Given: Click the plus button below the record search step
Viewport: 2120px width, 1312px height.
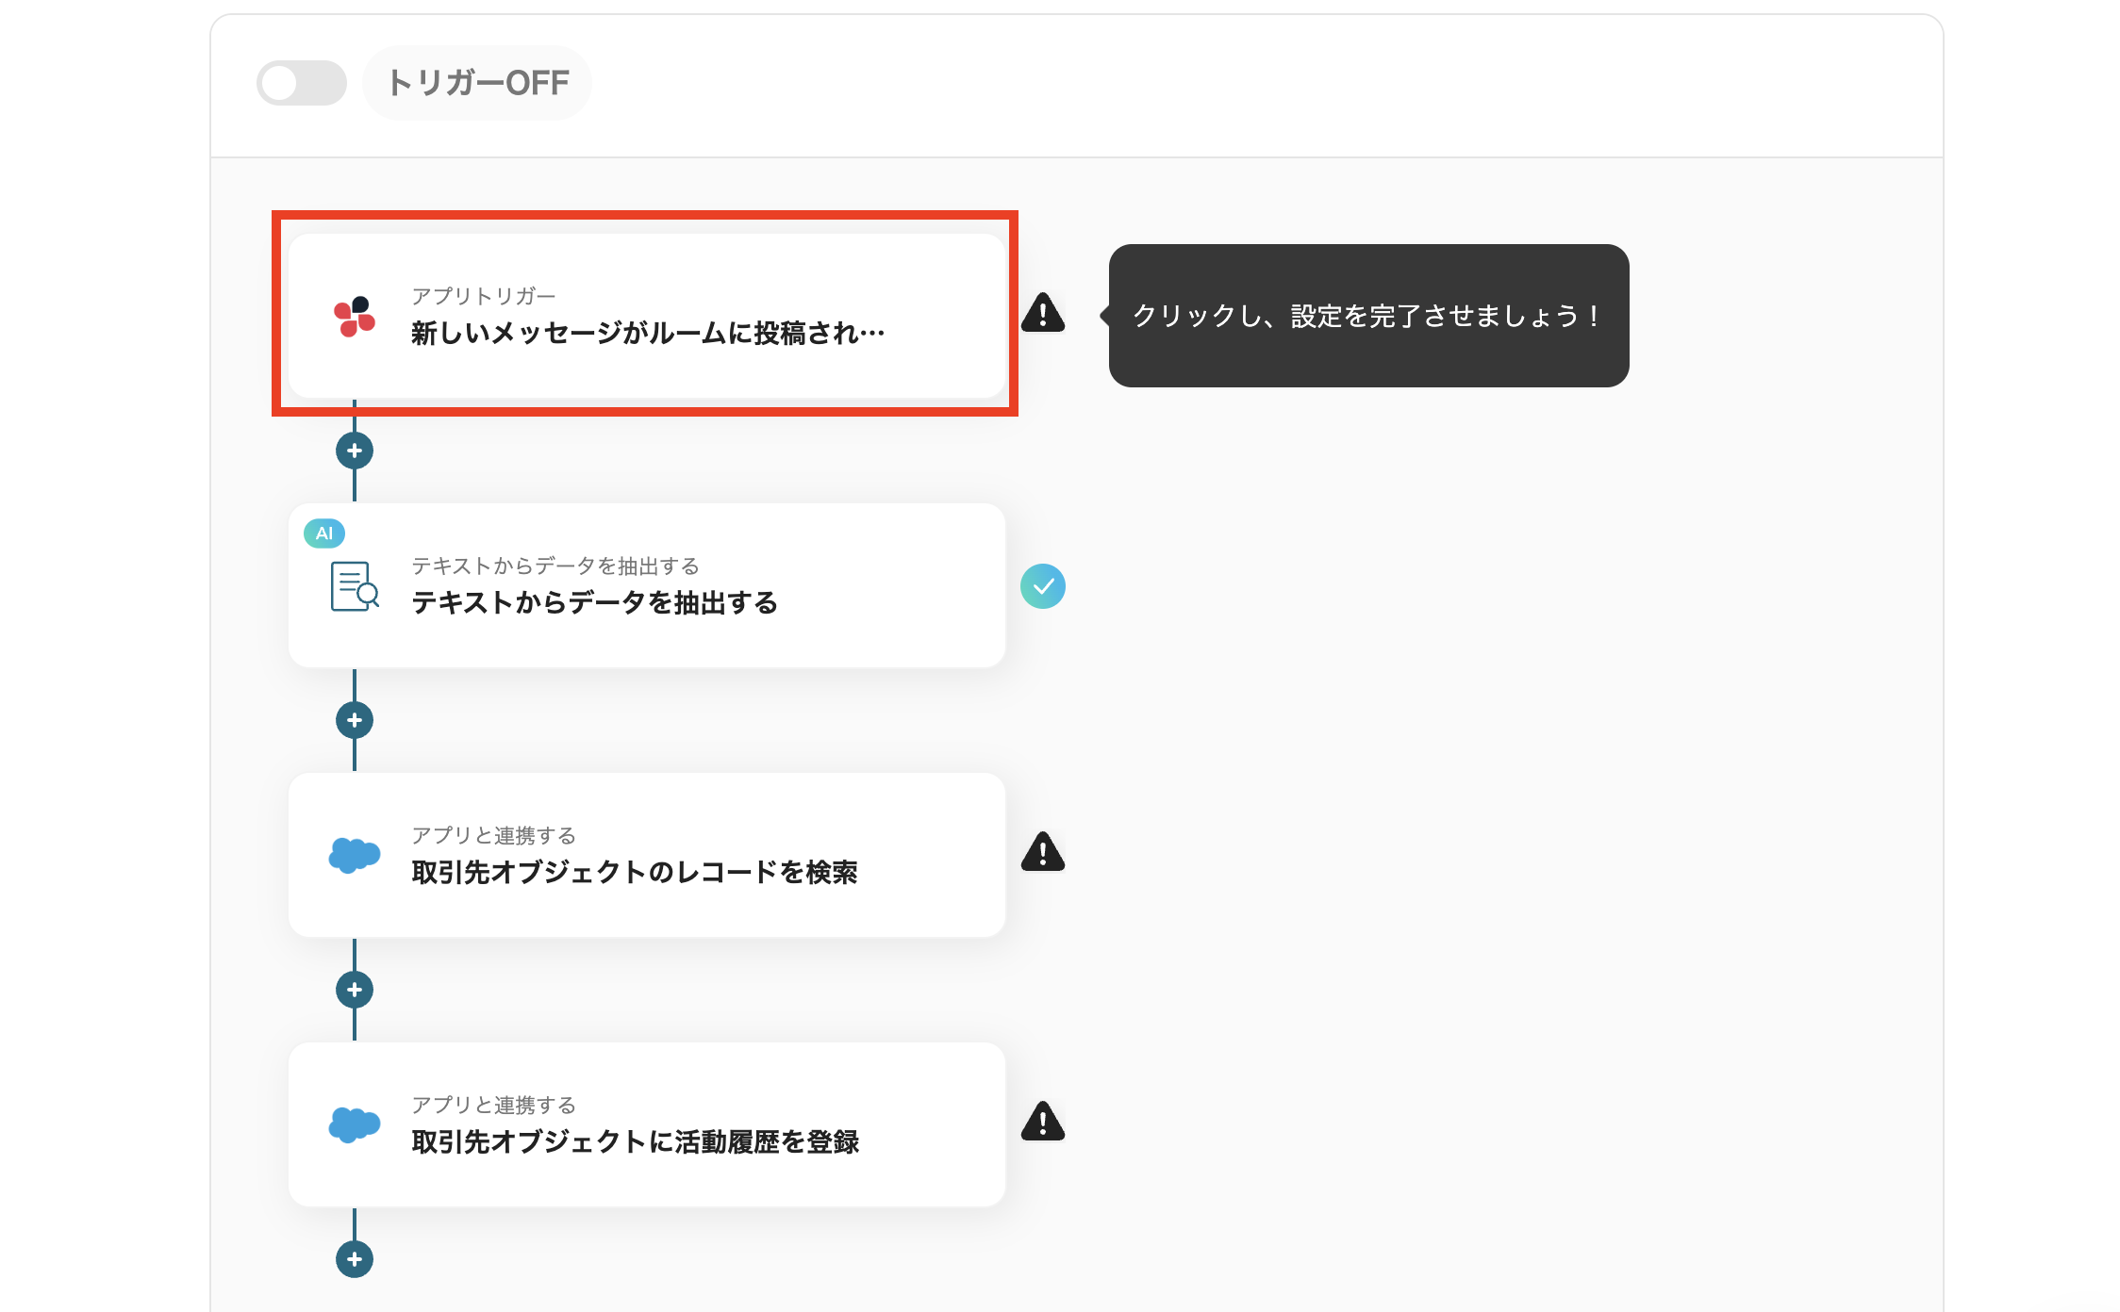Looking at the screenshot, I should click(x=355, y=989).
